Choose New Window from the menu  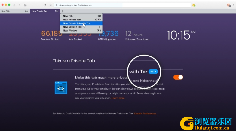[x=81, y=30]
